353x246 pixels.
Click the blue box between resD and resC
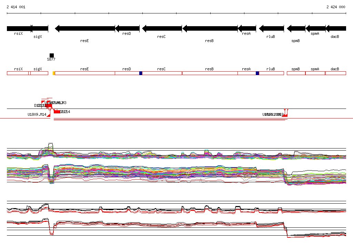click(x=141, y=73)
